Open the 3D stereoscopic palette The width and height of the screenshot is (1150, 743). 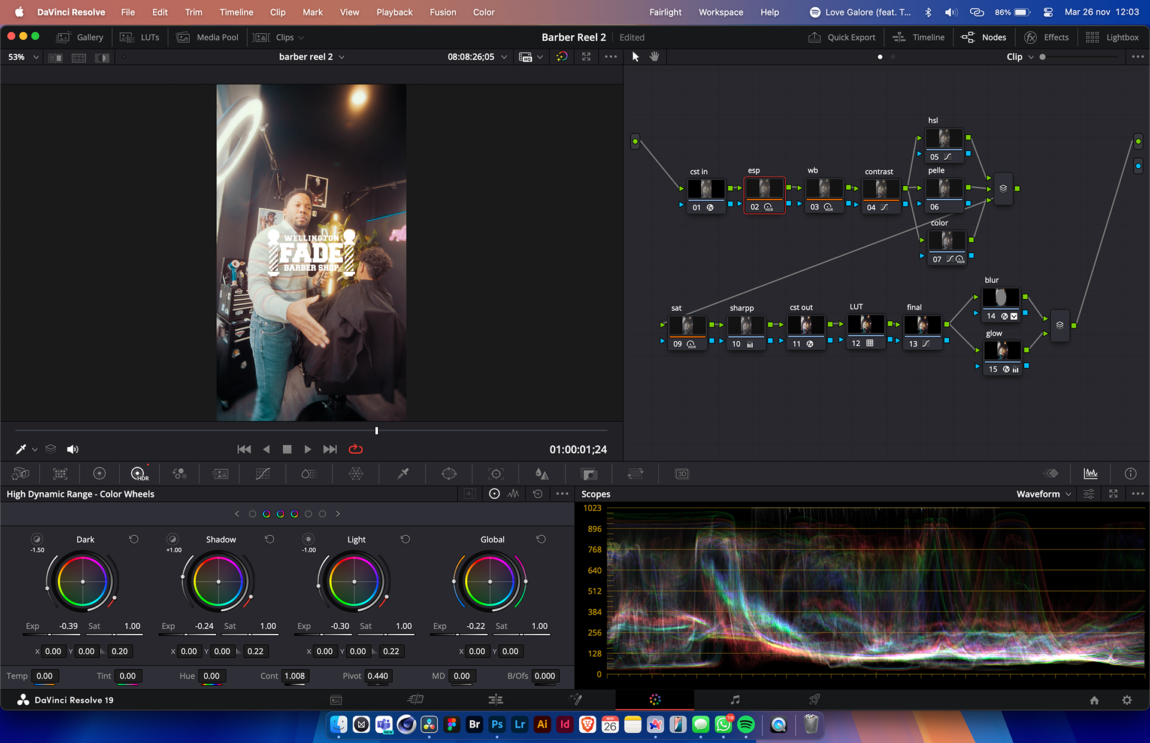[682, 474]
